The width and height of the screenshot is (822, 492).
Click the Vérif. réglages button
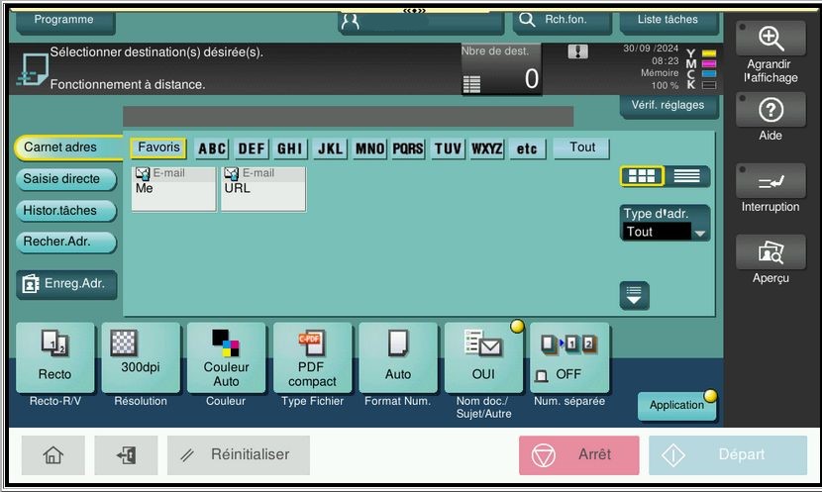click(x=668, y=105)
